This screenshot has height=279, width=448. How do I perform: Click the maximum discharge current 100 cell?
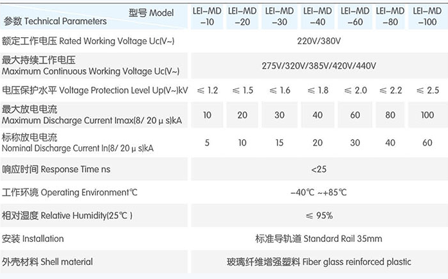427,115
